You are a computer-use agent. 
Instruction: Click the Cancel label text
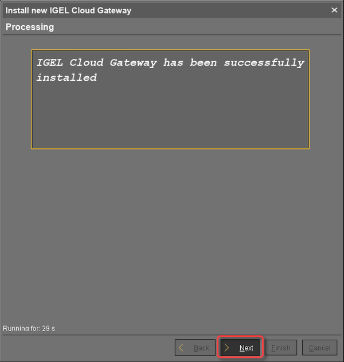pos(320,348)
